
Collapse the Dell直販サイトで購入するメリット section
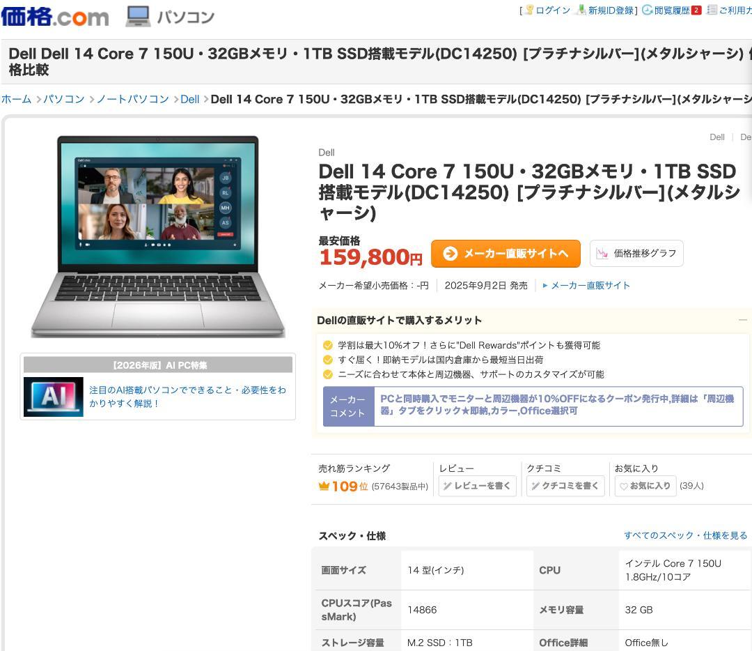click(743, 320)
